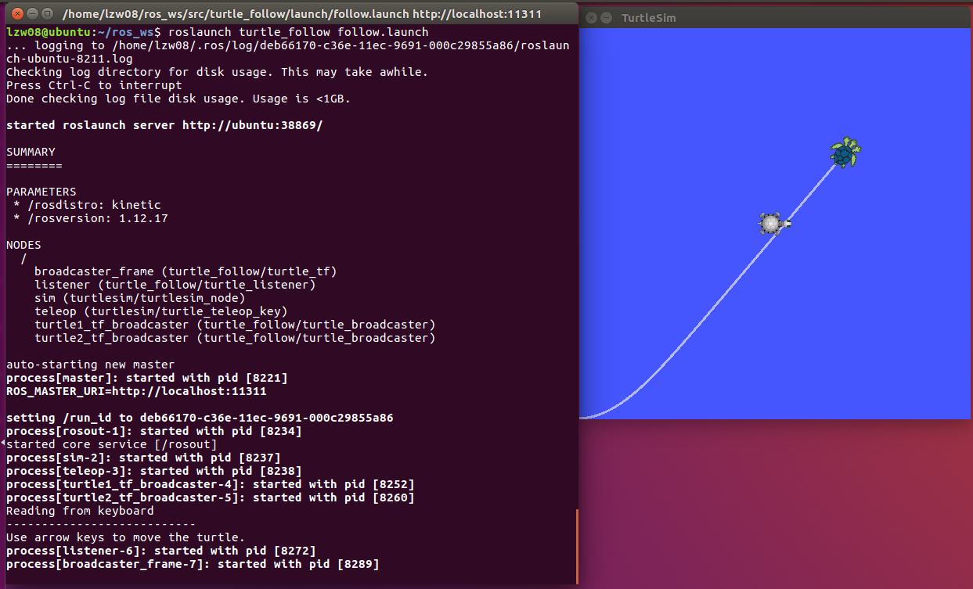Click 'process[turtle1_tf_broadcaster-4]' line

pos(211,484)
